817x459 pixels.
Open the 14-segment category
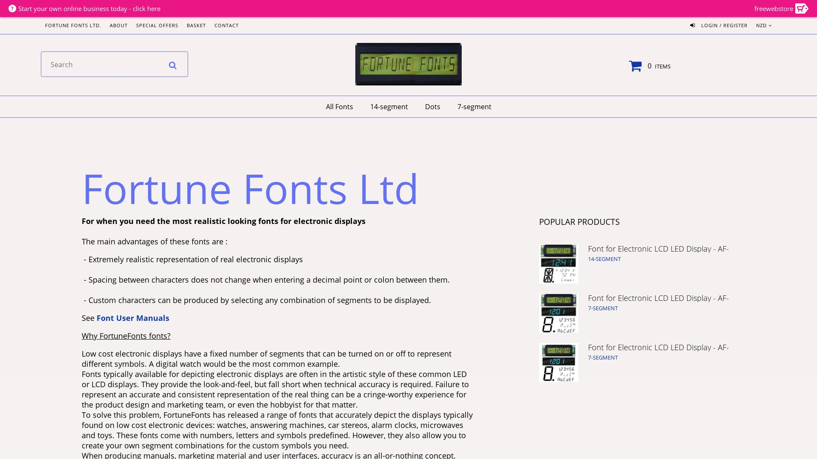tap(389, 107)
